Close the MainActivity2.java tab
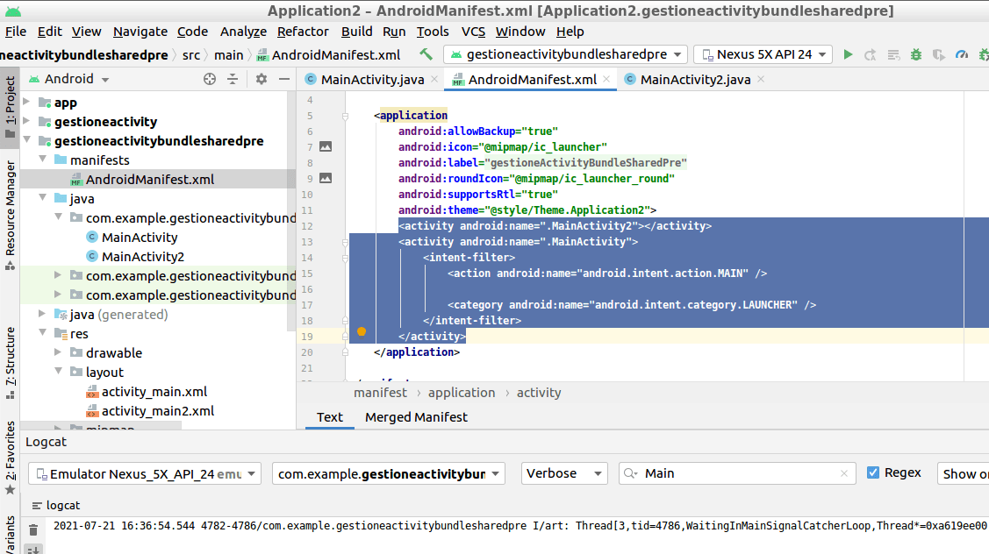Screen dimensions: 989x554 (761, 80)
